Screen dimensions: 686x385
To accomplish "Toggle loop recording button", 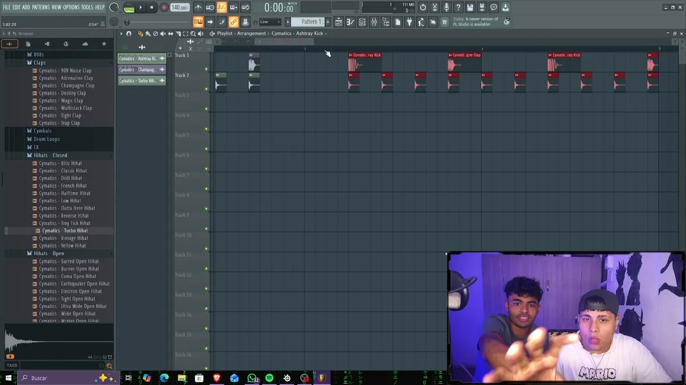I will click(245, 7).
